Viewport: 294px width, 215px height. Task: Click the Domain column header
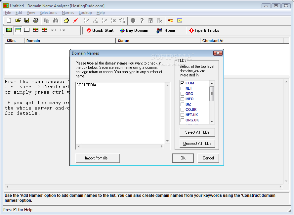coord(70,41)
